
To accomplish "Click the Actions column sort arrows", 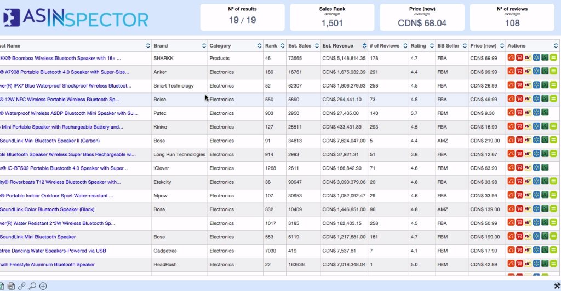I will point(556,46).
